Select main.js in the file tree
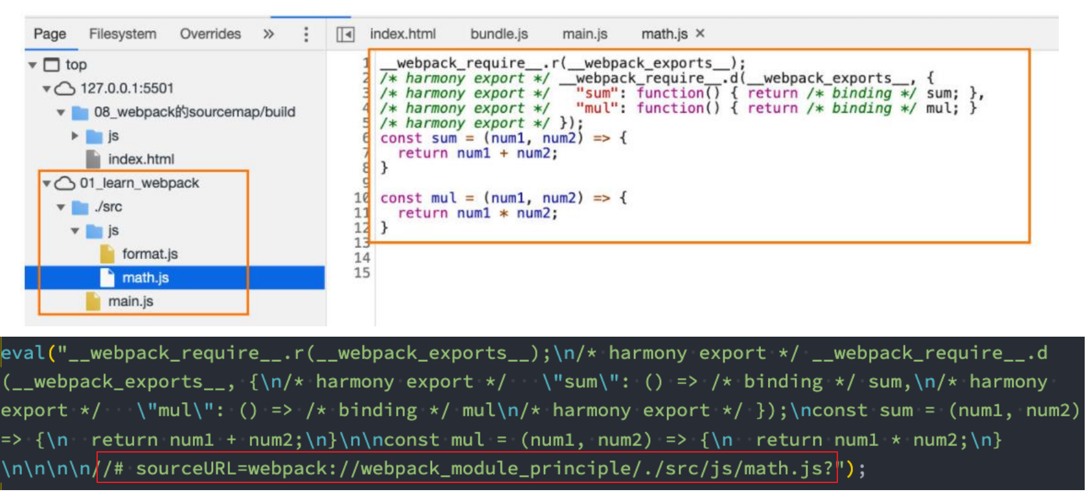This screenshot has height=494, width=1086. coord(130,302)
